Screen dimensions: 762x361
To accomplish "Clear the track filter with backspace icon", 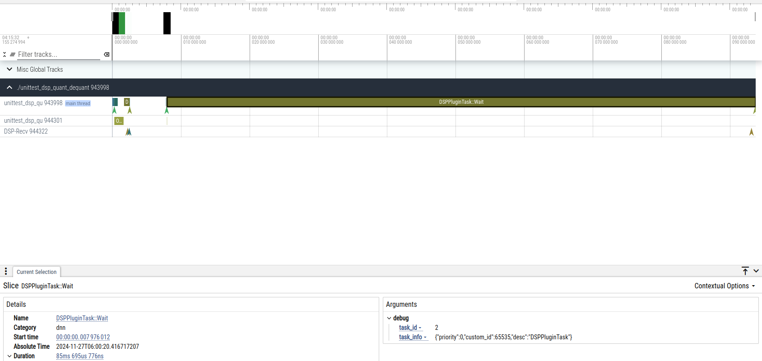I will point(107,55).
